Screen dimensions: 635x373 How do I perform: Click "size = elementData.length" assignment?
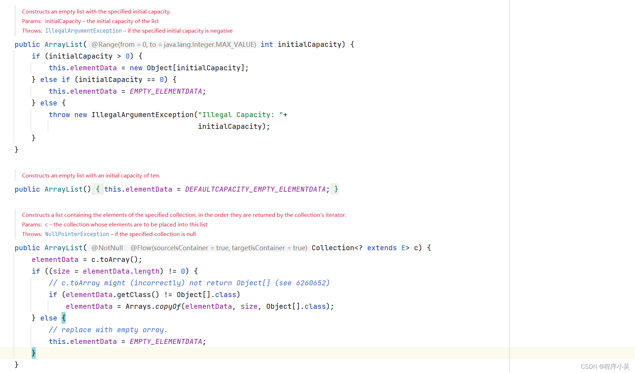[106, 271]
